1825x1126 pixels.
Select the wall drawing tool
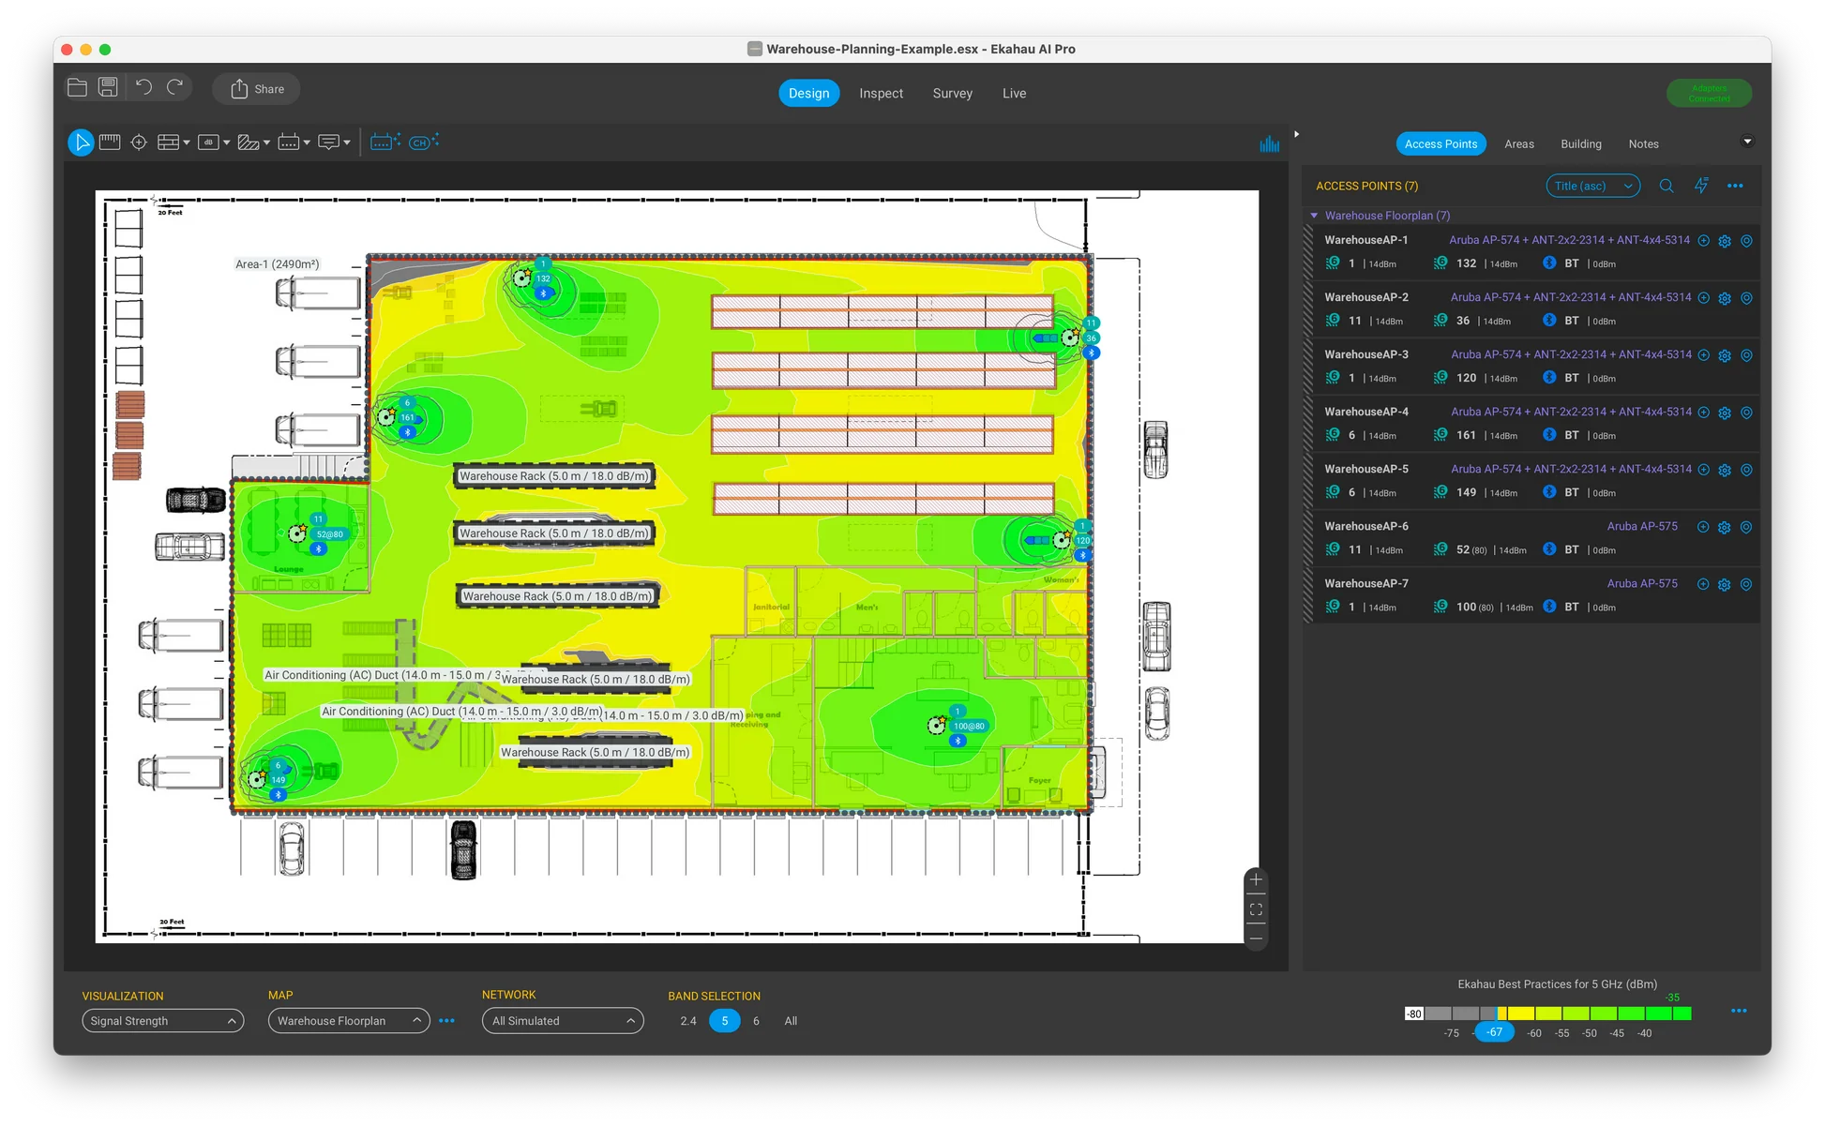point(169,143)
